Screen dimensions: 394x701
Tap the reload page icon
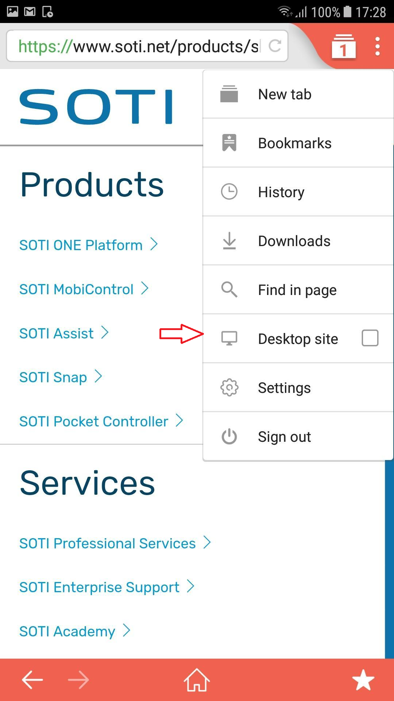pos(275,46)
